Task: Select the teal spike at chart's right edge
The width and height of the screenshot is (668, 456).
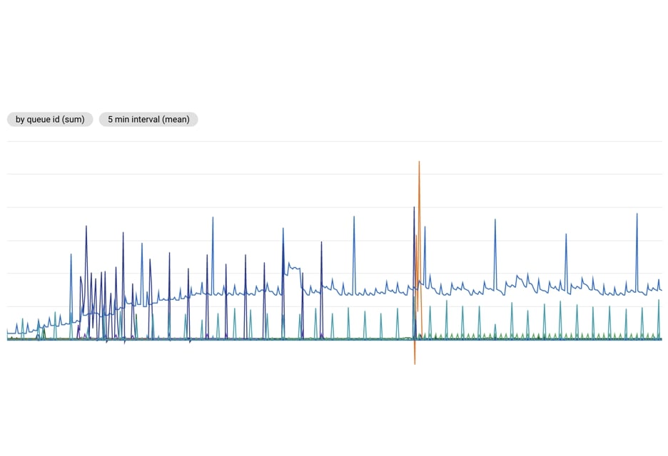Action: coord(658,301)
